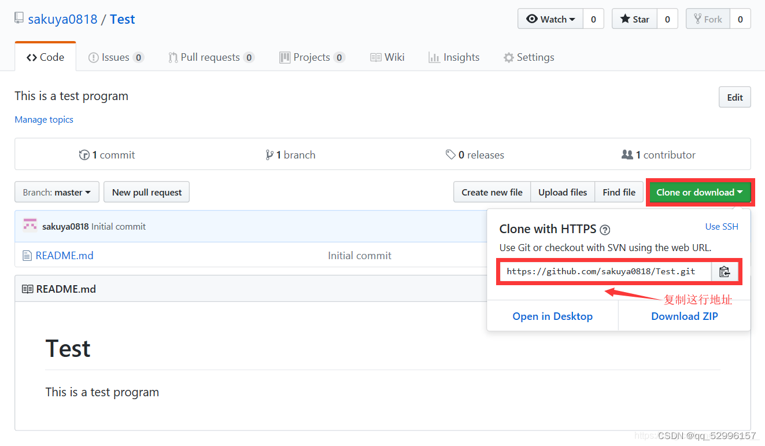Click the Manage topics link
The height and width of the screenshot is (446, 765).
click(44, 120)
